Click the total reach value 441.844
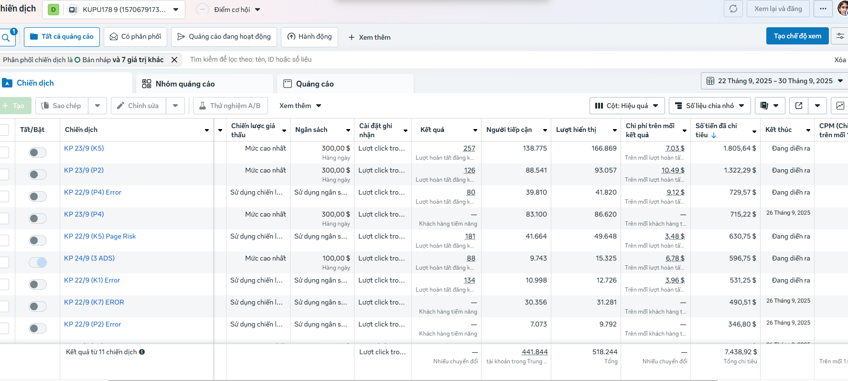The image size is (848, 381). point(535,352)
